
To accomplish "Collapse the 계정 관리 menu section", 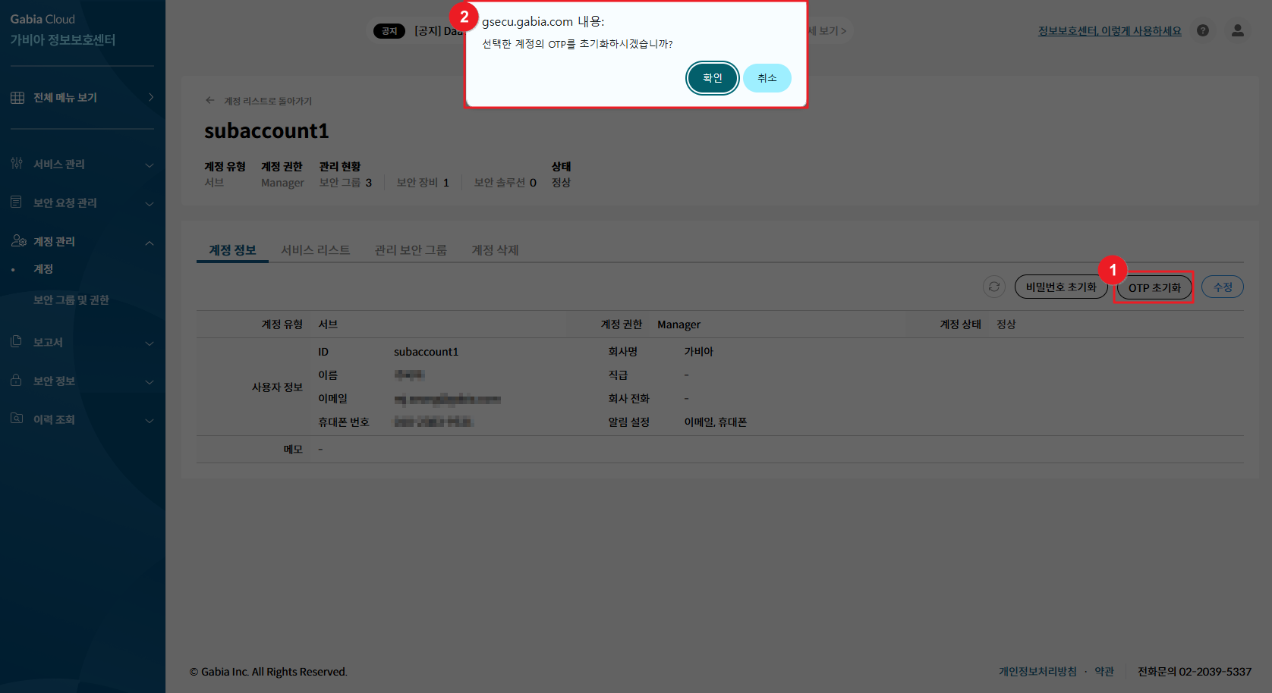I will (x=150, y=243).
